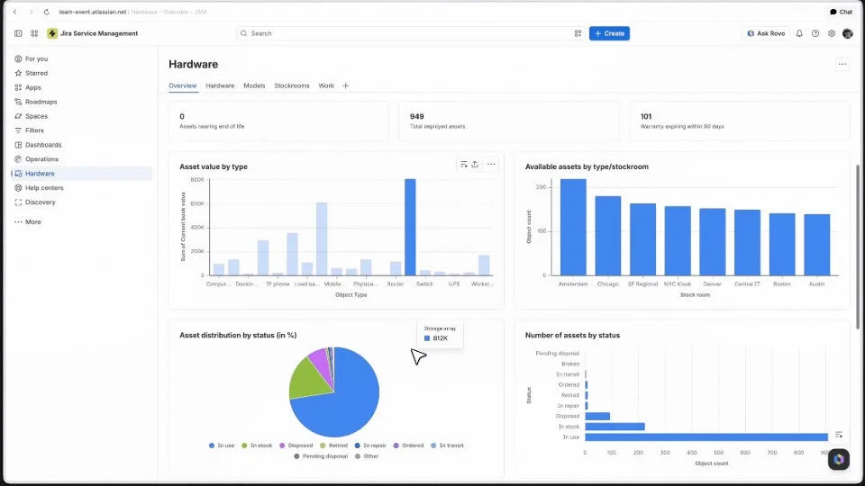Click the In stock horizontal bar

615,427
